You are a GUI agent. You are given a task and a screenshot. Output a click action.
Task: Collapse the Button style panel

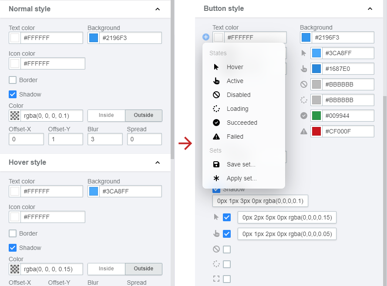tap(370, 8)
